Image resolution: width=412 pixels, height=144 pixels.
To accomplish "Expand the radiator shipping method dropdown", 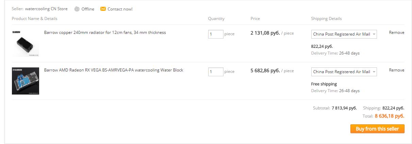I will click(x=344, y=34).
